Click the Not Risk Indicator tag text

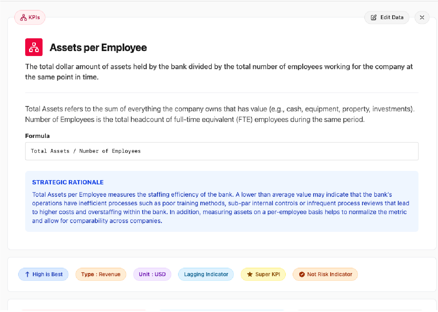tap(329, 274)
